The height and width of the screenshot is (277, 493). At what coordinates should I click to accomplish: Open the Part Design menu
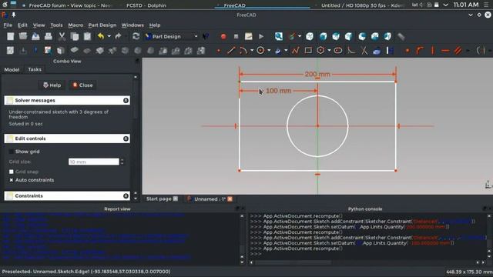coord(102,25)
